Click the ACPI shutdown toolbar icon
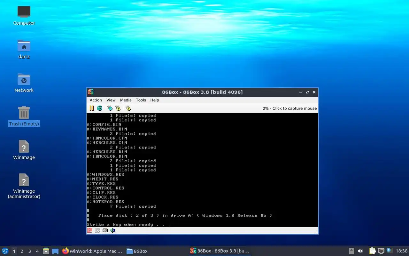Image resolution: width=409 pixels, height=256 pixels. click(x=128, y=108)
